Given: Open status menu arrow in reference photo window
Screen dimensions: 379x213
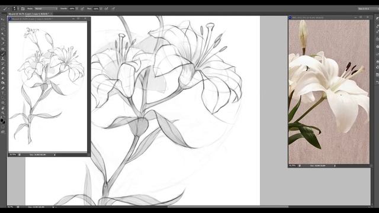Looking at the screenshot, I should pos(335,166).
